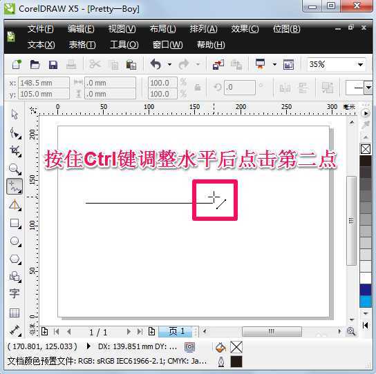This screenshot has width=376, height=374.
Task: Click the Import icon
Action: pyautogui.click(x=218, y=65)
